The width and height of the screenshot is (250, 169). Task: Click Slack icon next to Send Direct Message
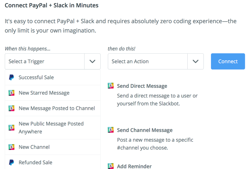111,86
